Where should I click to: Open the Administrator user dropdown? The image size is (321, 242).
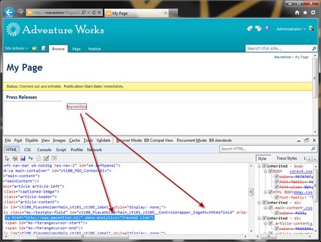[x=291, y=29]
